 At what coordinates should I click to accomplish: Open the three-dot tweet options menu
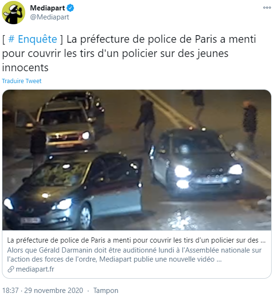267,8
